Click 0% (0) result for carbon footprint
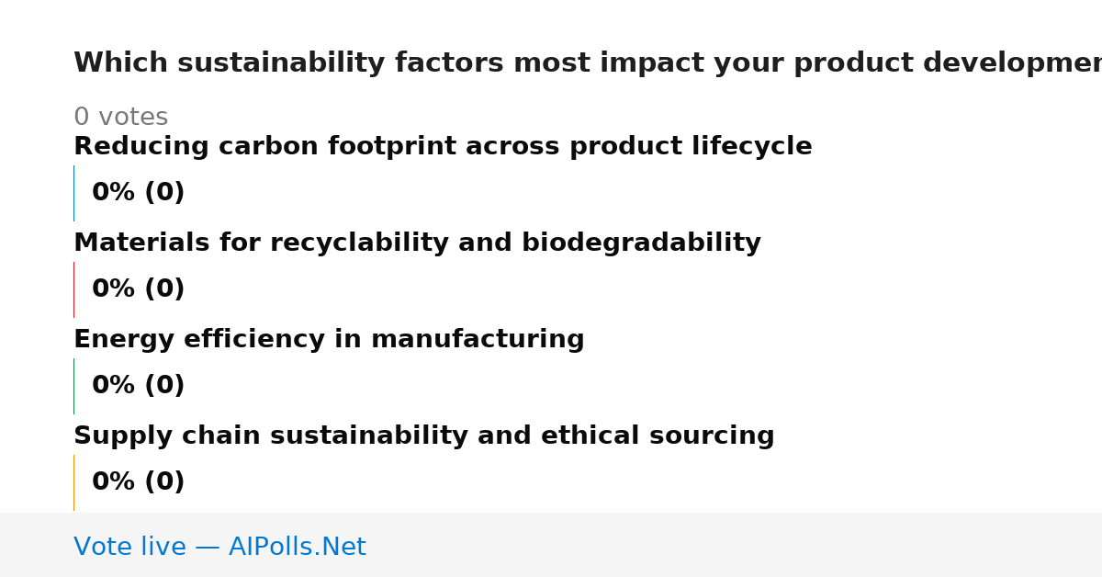 [x=139, y=193]
